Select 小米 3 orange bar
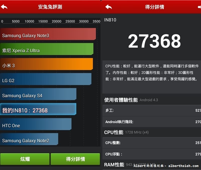Screen dimensions: 201x170 (46, 64)
